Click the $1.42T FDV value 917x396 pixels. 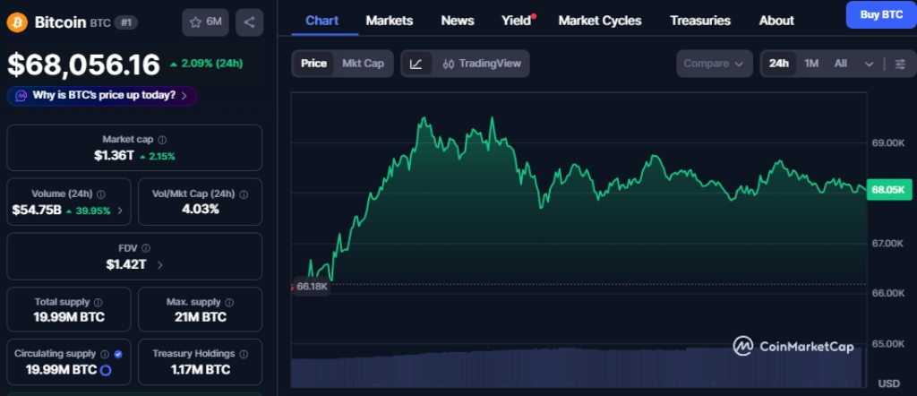pos(125,264)
